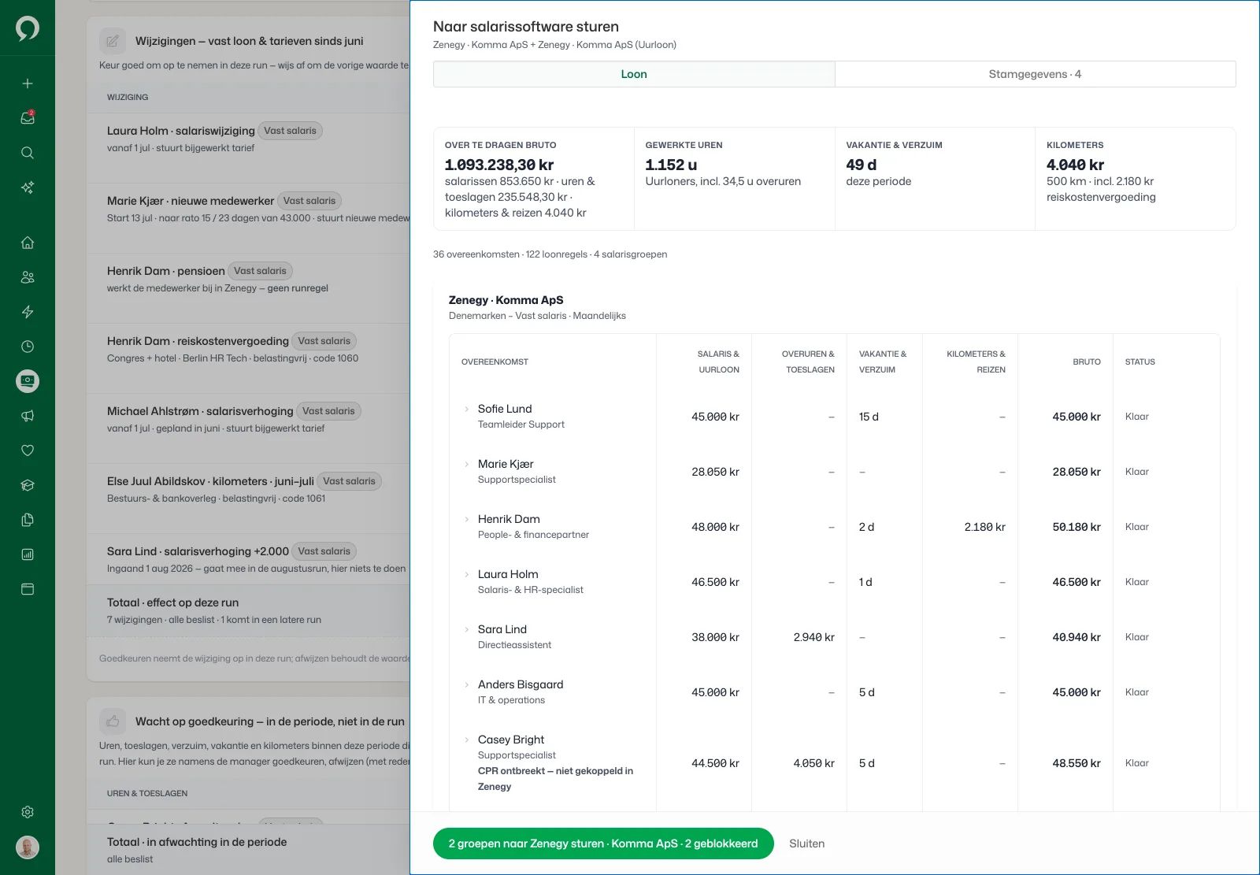Open the calendar sidebar icon

click(28, 589)
